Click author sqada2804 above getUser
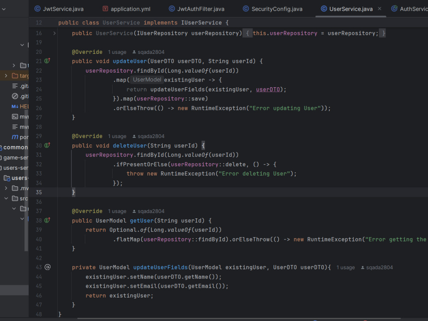The width and height of the screenshot is (428, 321). (x=149, y=211)
